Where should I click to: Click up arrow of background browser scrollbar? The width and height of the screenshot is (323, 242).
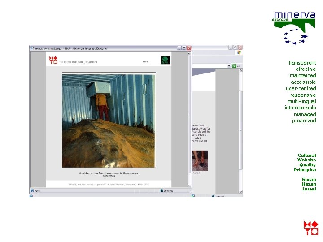tap(240, 70)
